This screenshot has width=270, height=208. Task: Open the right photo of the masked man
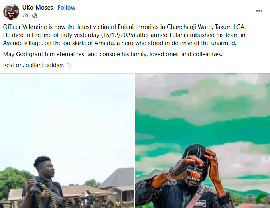pyautogui.click(x=203, y=141)
